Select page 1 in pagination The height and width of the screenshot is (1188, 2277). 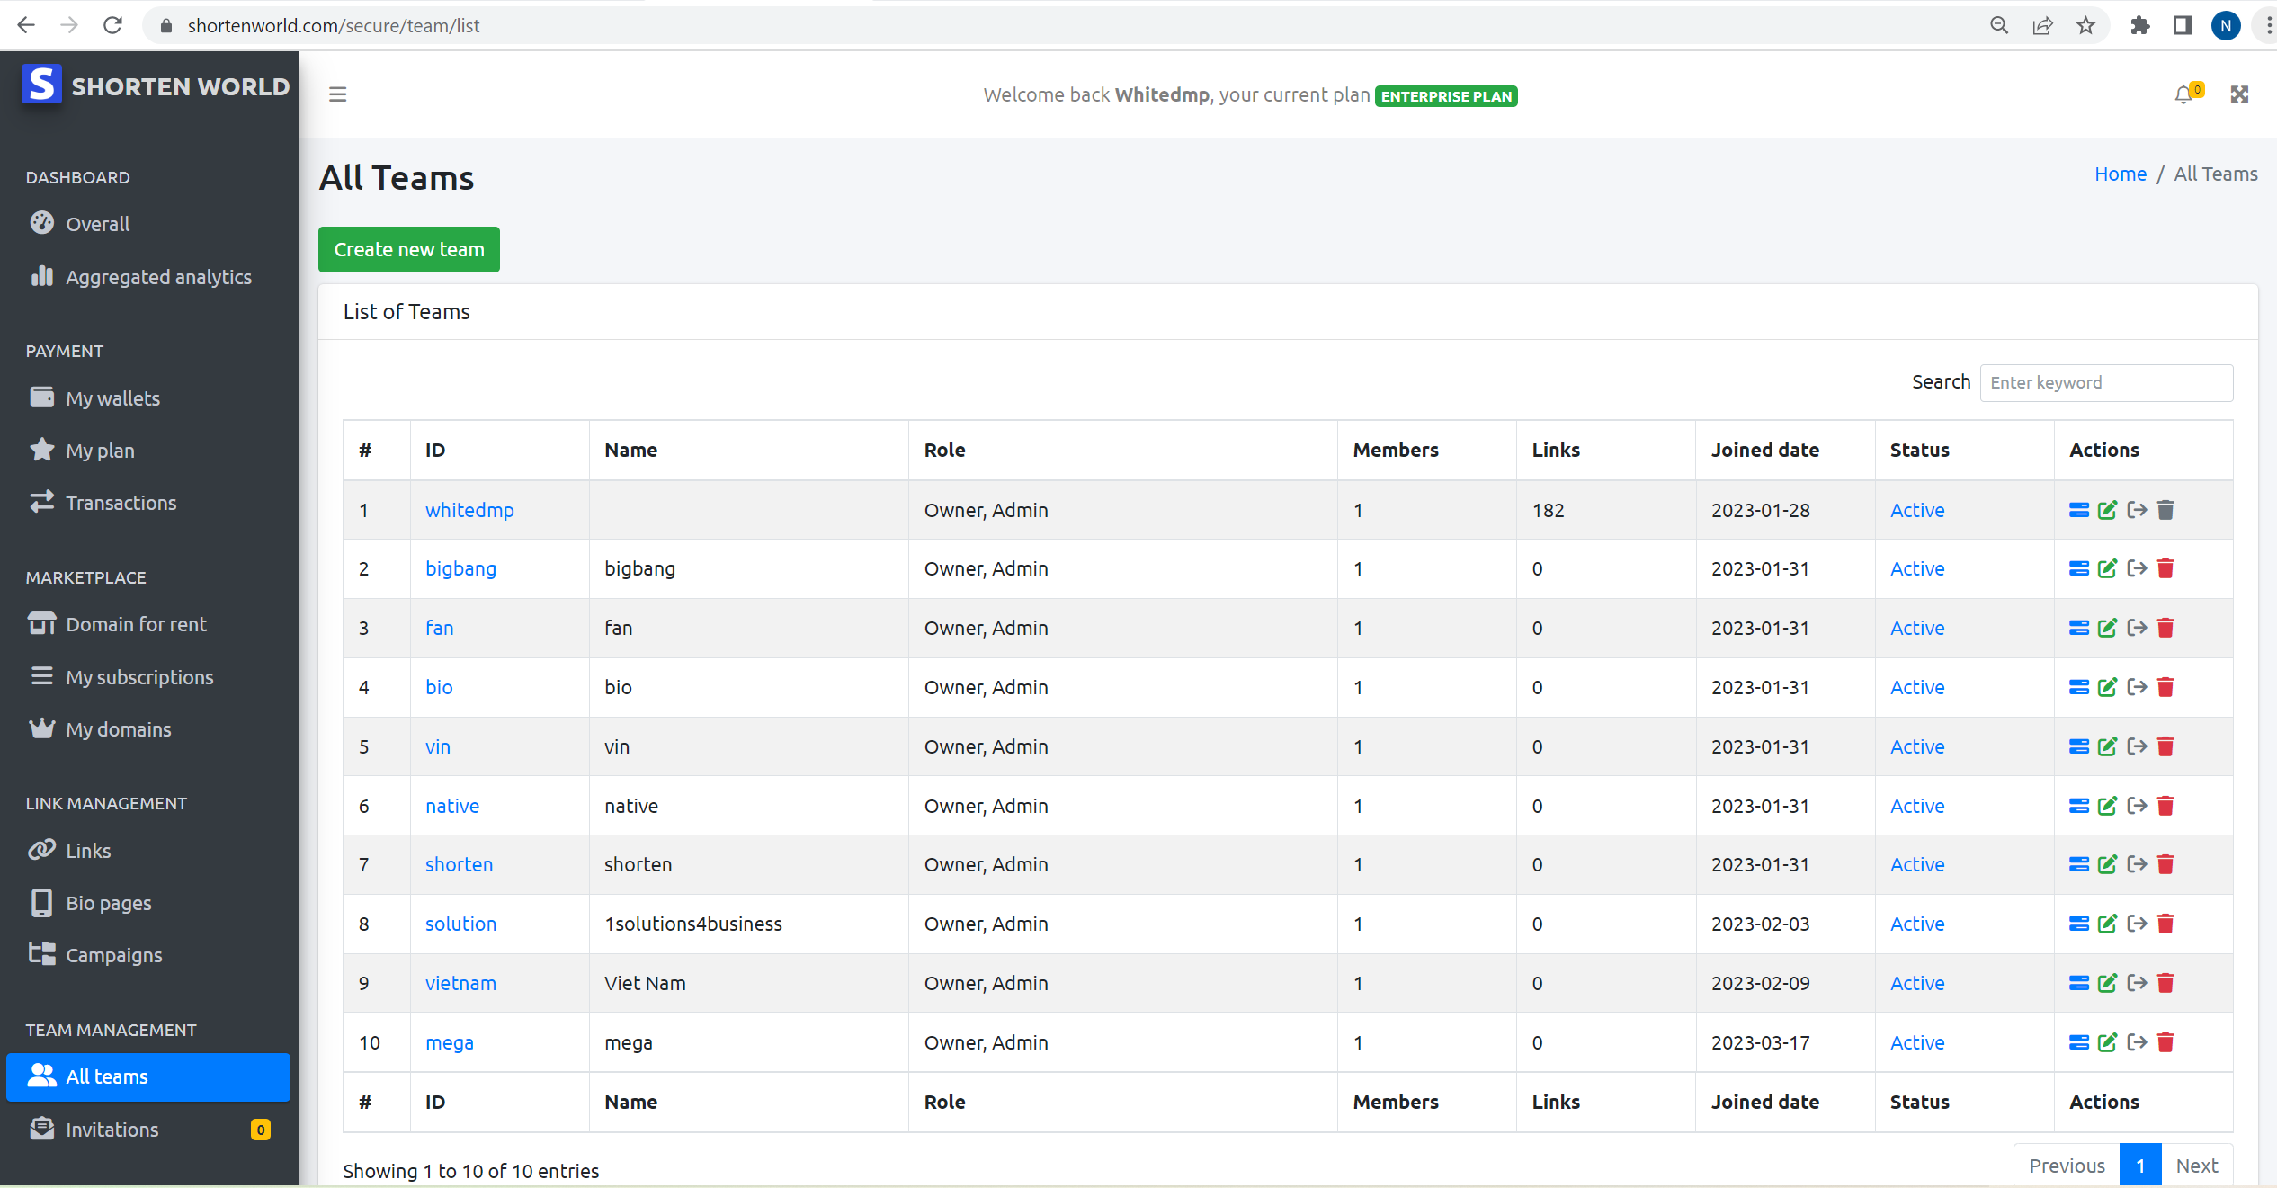(2140, 1166)
